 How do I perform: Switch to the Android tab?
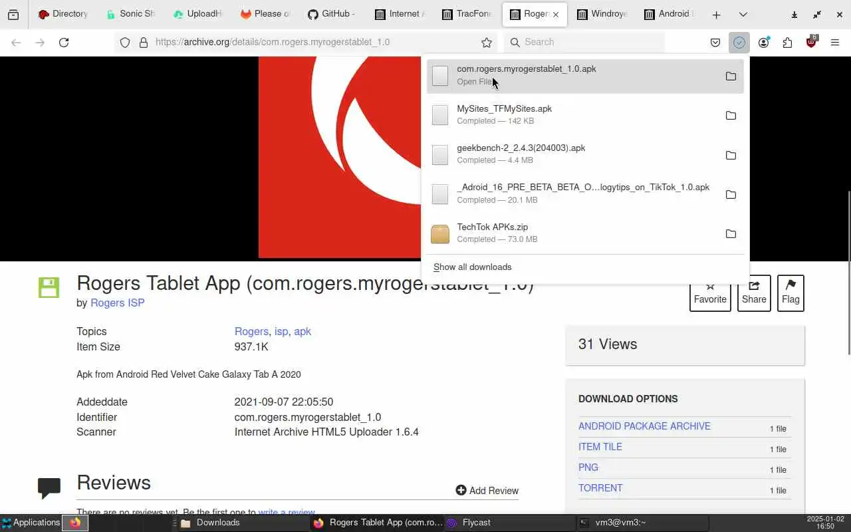[670, 14]
